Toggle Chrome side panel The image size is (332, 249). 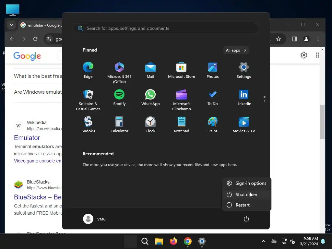[294, 39]
